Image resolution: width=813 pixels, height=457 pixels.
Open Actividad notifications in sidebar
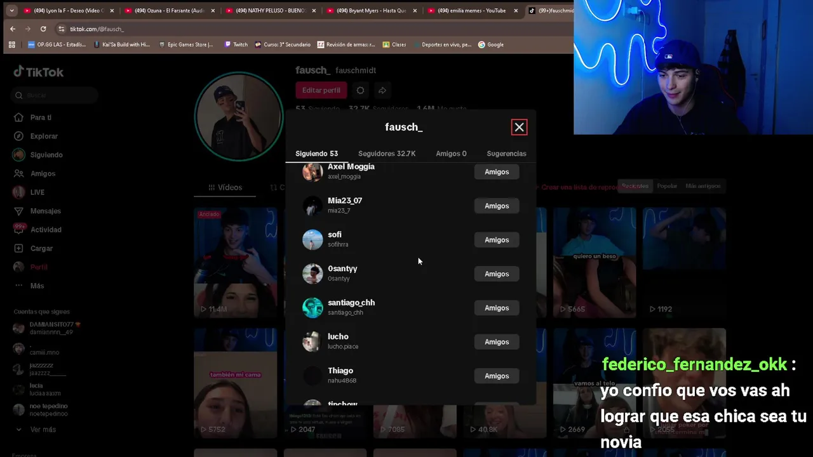coord(46,230)
